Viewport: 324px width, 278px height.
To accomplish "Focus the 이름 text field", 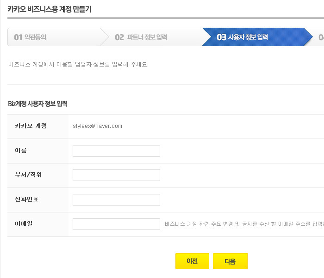I will coord(116,151).
